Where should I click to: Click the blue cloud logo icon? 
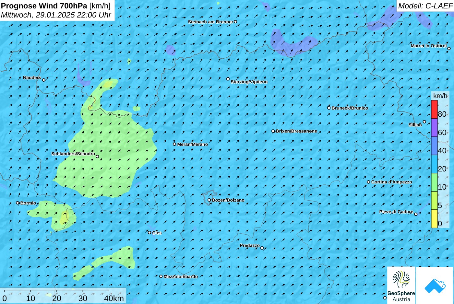click(x=435, y=286)
